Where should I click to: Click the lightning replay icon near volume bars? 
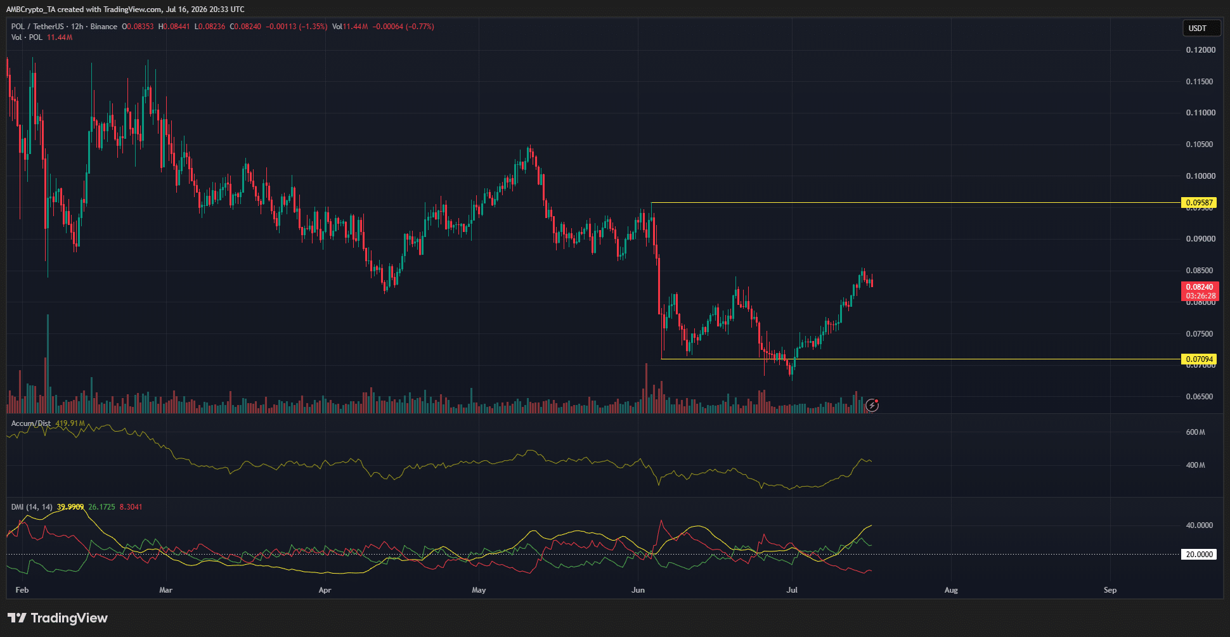click(872, 405)
